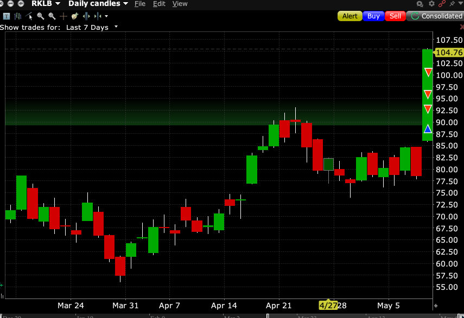
Task: Open the File menu
Action: coord(139,4)
